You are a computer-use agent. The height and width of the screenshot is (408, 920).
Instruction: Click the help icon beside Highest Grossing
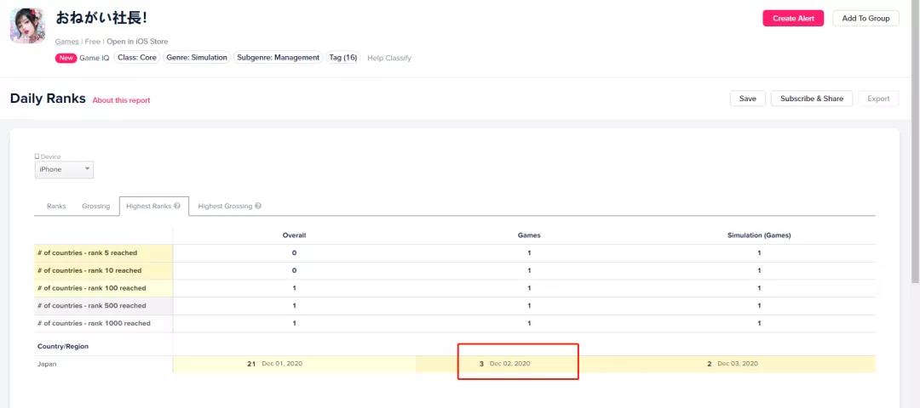pos(258,206)
